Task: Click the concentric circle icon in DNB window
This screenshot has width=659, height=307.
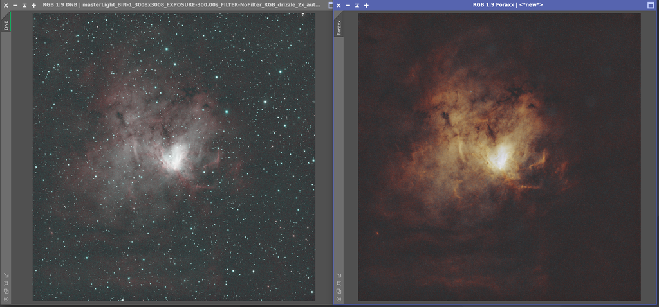Action: (6, 299)
